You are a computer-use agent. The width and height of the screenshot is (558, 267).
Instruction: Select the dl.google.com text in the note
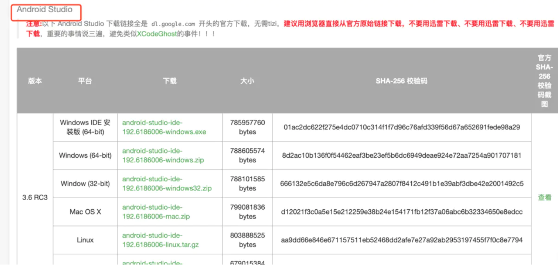click(x=173, y=24)
